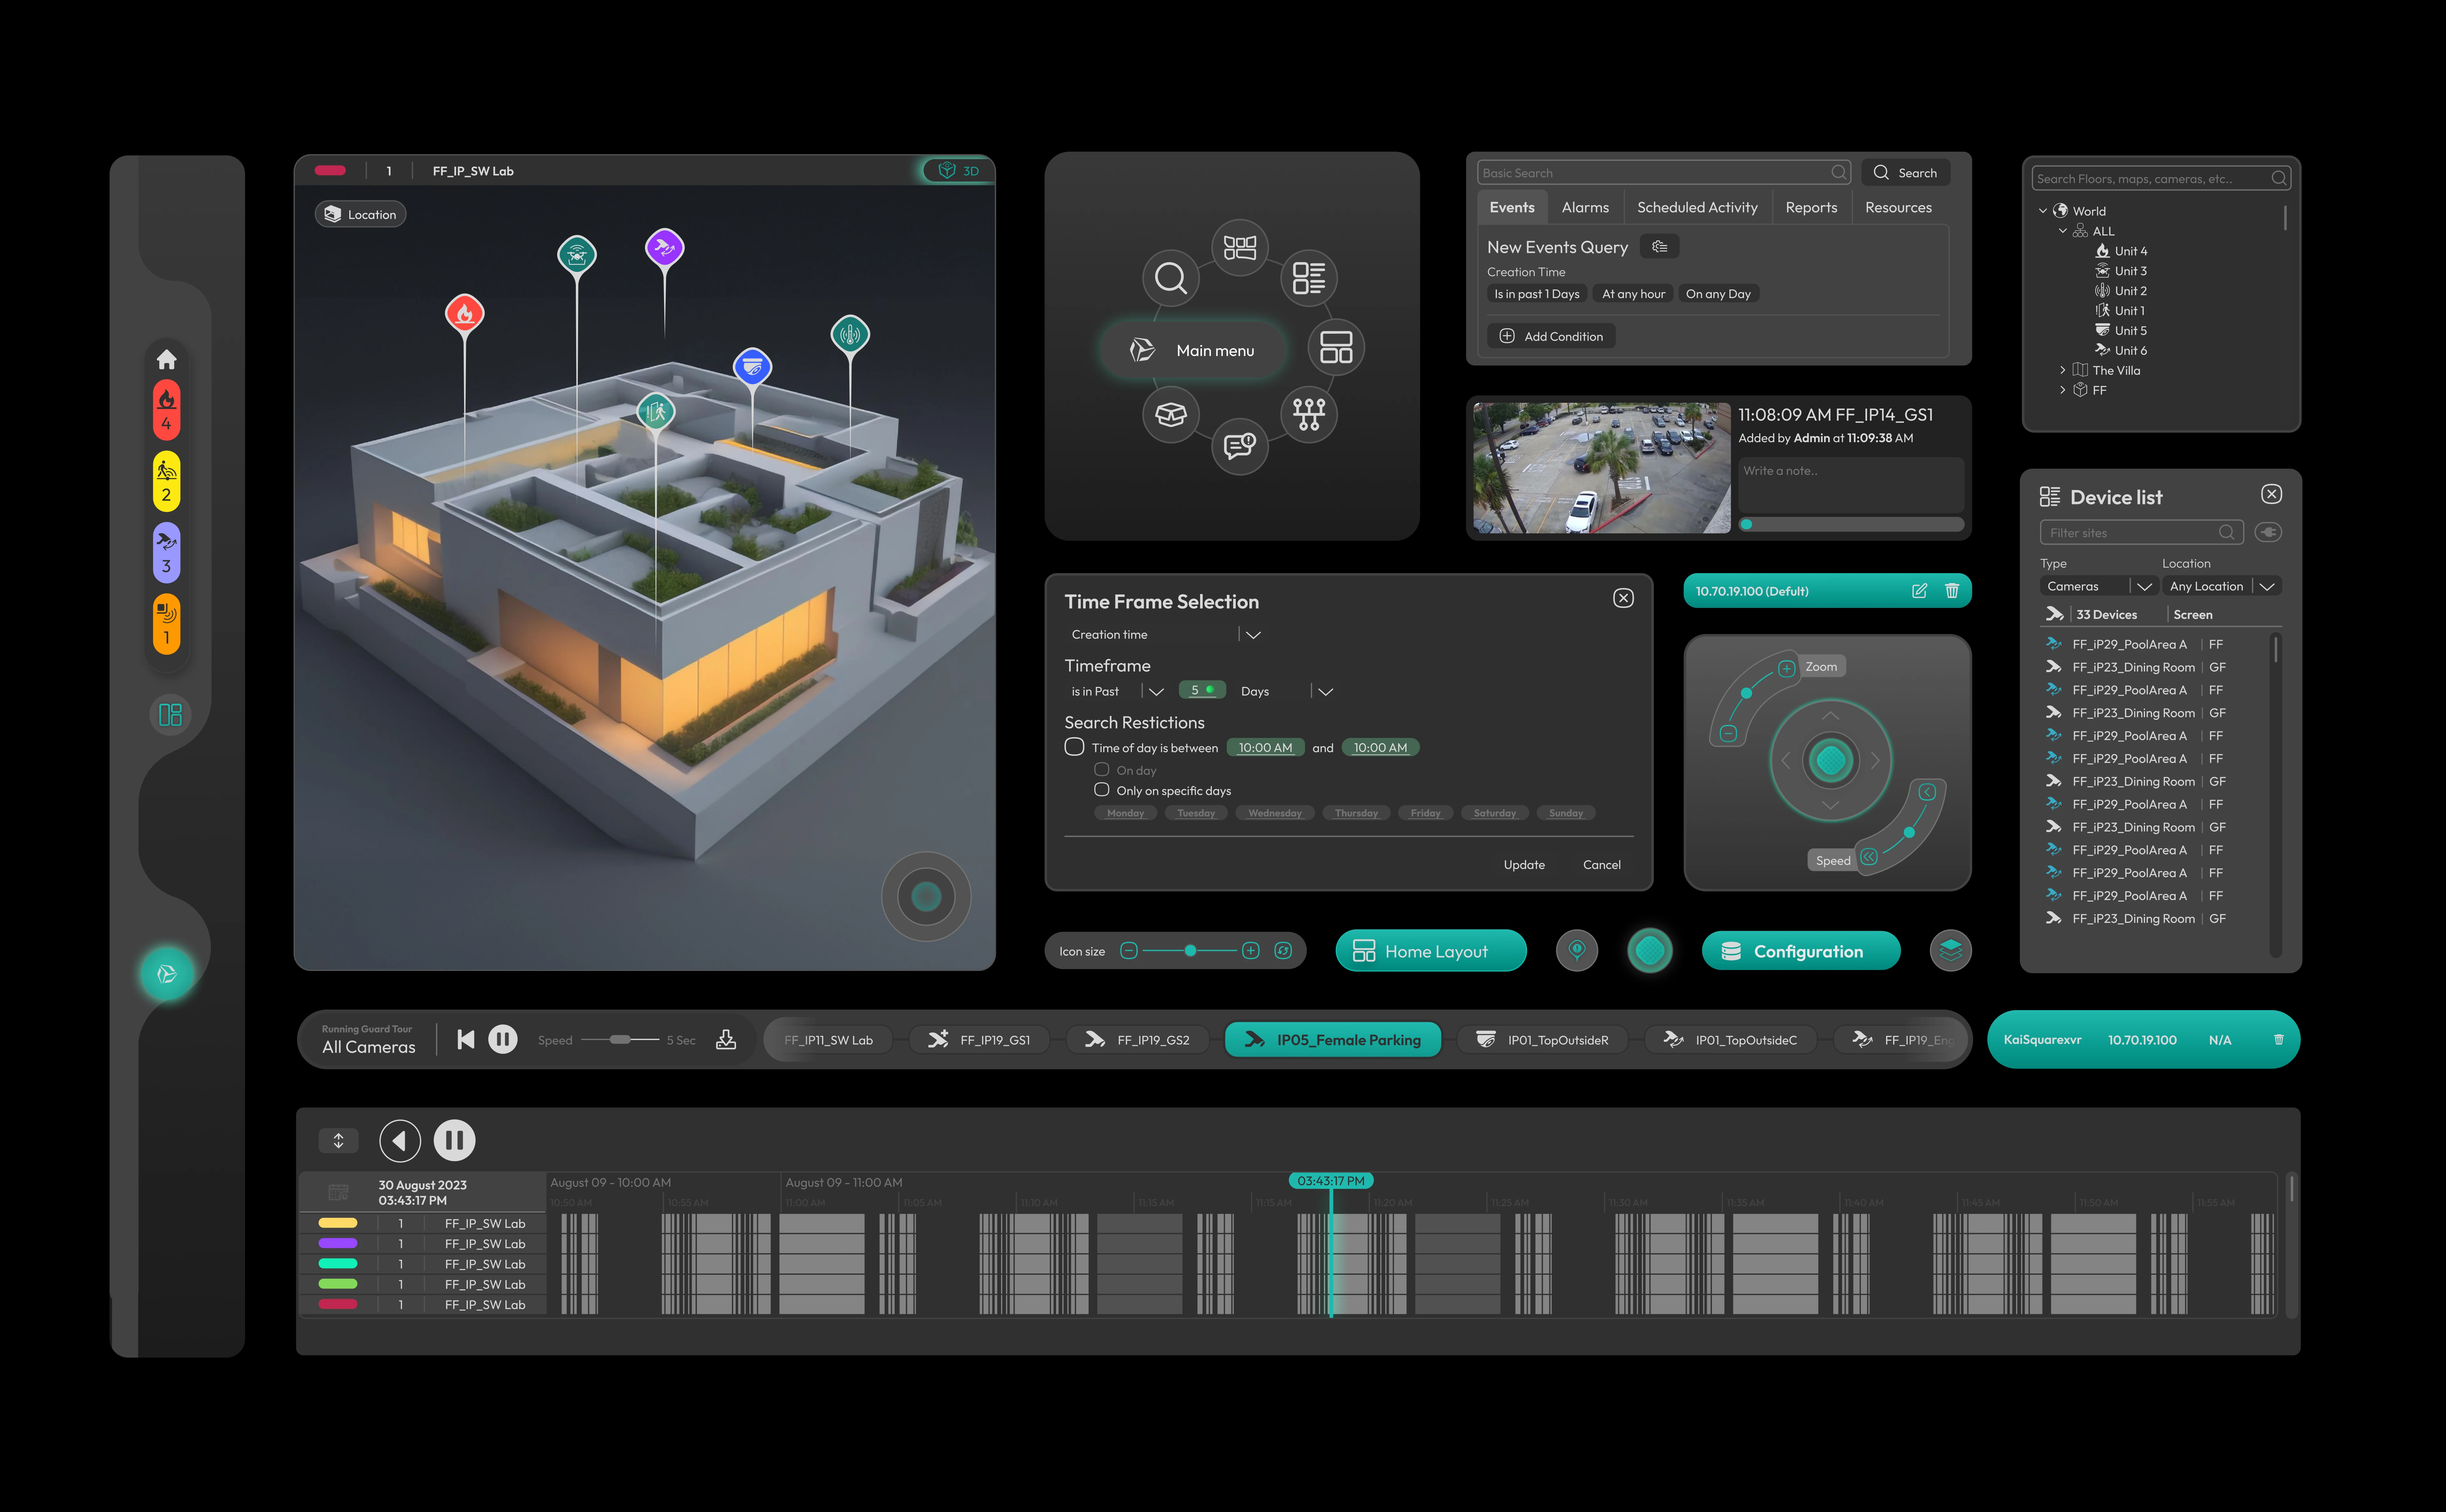Click the layout panels icon in radial menu
Screen dimensions: 2446x1512
1336,347
